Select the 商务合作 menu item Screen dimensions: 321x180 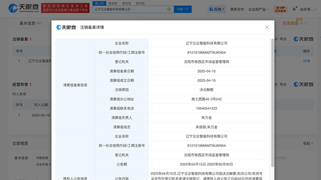click(237, 9)
